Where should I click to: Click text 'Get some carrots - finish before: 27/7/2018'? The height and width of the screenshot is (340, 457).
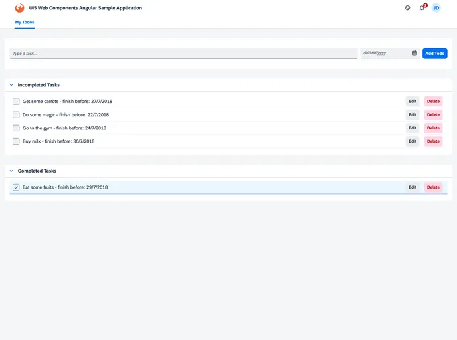coord(67,102)
